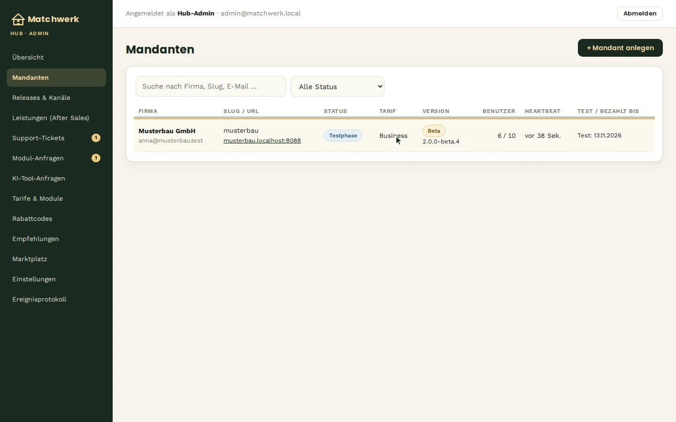Select the Musterbau GmbH company name
Image resolution: width=676 pixels, height=422 pixels.
167,131
